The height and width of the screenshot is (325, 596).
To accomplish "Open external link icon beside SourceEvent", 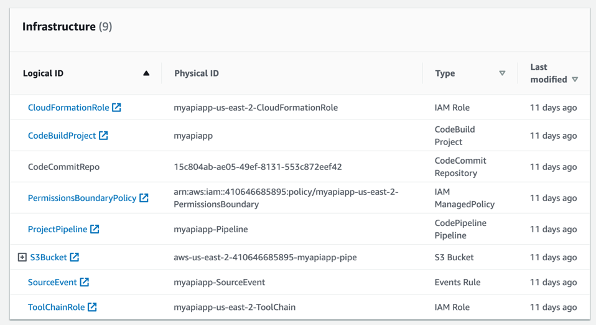I will click(x=85, y=282).
